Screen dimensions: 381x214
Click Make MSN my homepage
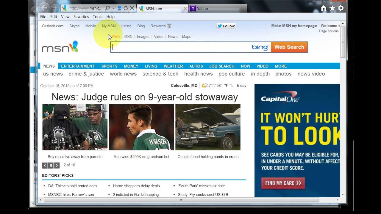click(294, 26)
